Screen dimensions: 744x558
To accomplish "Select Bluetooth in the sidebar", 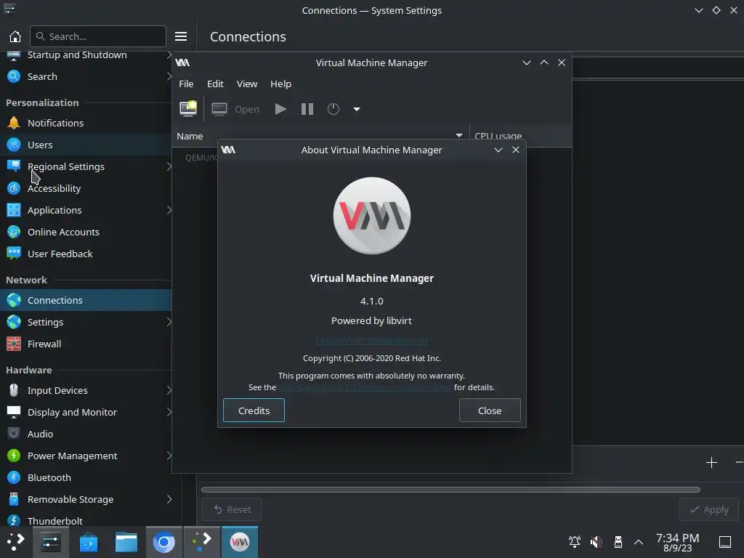I will (x=86, y=478).
